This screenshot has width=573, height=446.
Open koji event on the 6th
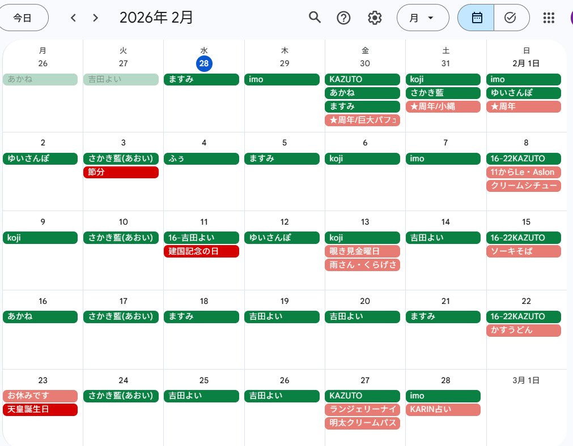click(x=363, y=158)
